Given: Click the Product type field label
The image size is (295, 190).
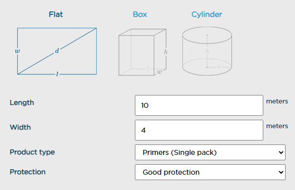Looking at the screenshot, I should [32, 152].
